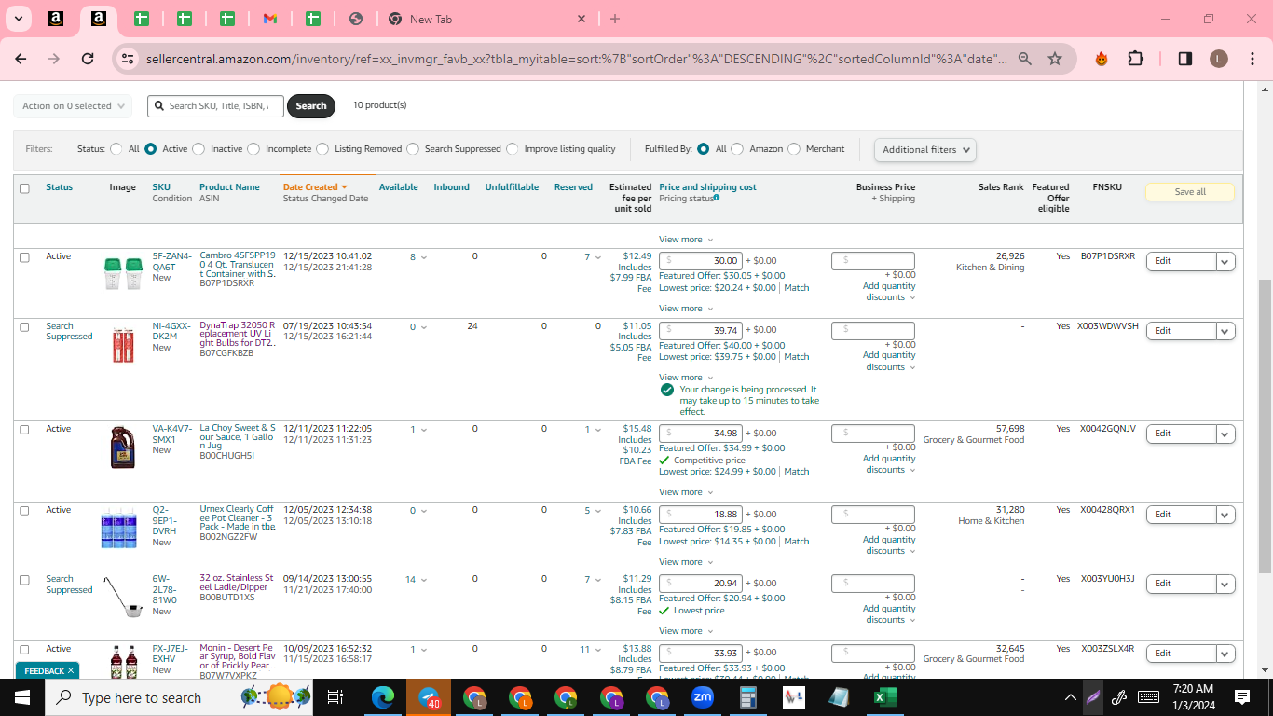Open the Chrome profile avatar L
This screenshot has width=1273, height=716.
[x=1219, y=59]
